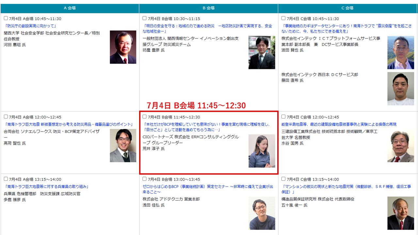418x235 pixels.
Task: Click the C会場 column header
Action: 347,8
